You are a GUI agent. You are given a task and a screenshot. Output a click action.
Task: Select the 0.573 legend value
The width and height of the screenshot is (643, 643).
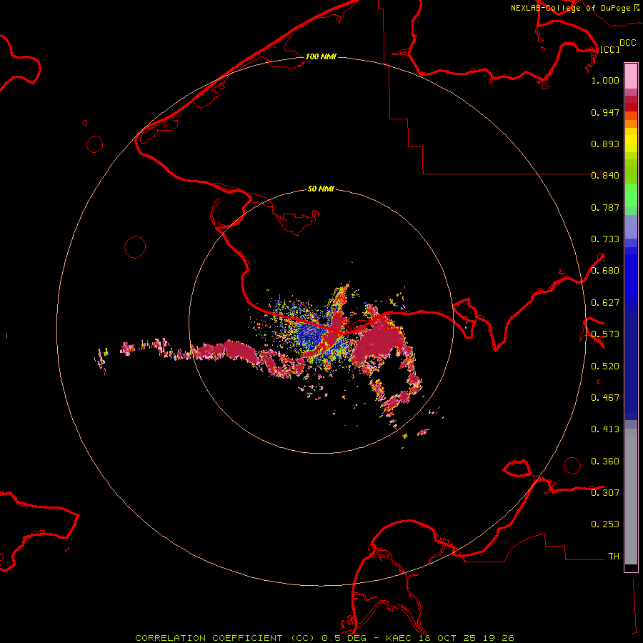[x=605, y=334]
